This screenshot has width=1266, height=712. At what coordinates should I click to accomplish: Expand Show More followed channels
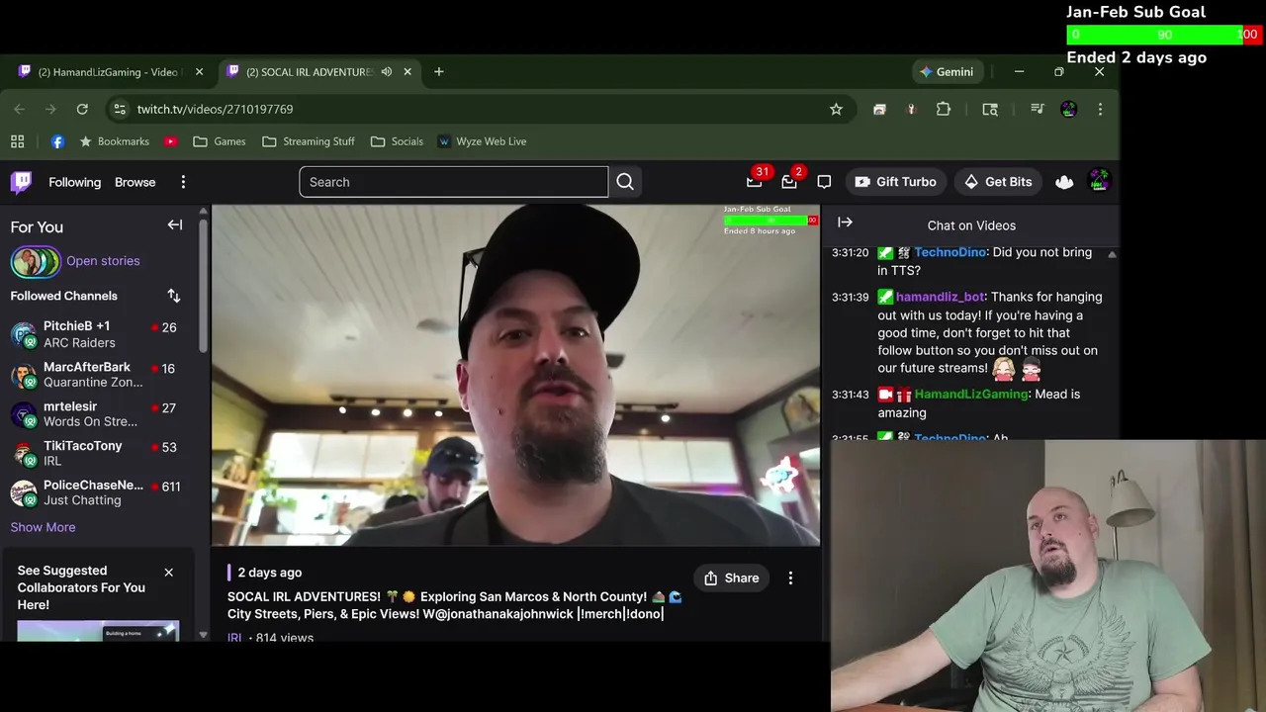pyautogui.click(x=43, y=527)
